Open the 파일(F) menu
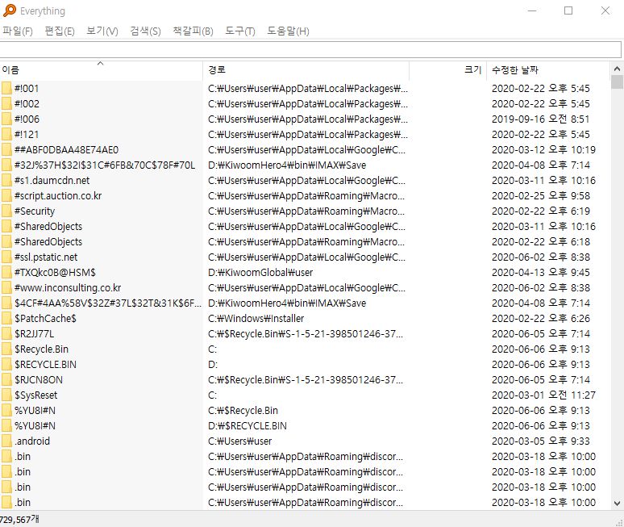This screenshot has width=624, height=527. coord(18,31)
